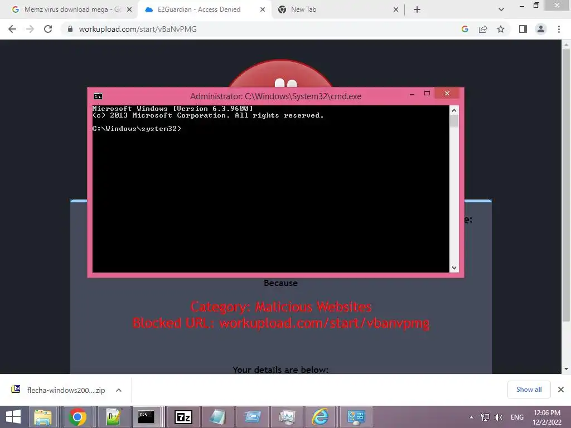Open File Explorer from taskbar

(x=42, y=417)
